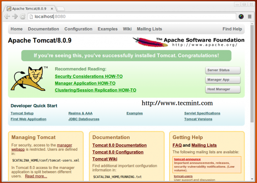The width and height of the screenshot is (257, 183).
Task: Click the page icon in address bar
Action: point(31,17)
